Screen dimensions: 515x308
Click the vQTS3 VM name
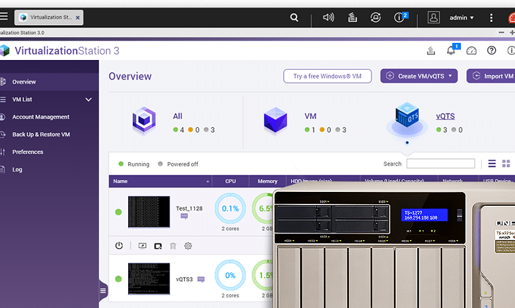[x=184, y=279]
